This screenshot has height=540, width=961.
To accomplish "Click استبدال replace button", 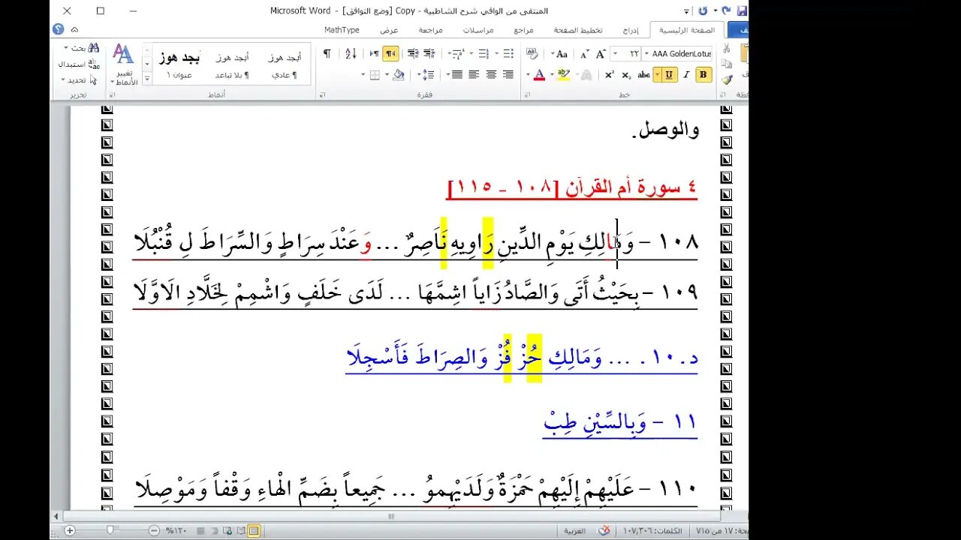I will [x=80, y=64].
